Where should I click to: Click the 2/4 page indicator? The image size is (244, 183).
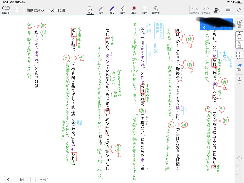pyautogui.click(x=22, y=179)
